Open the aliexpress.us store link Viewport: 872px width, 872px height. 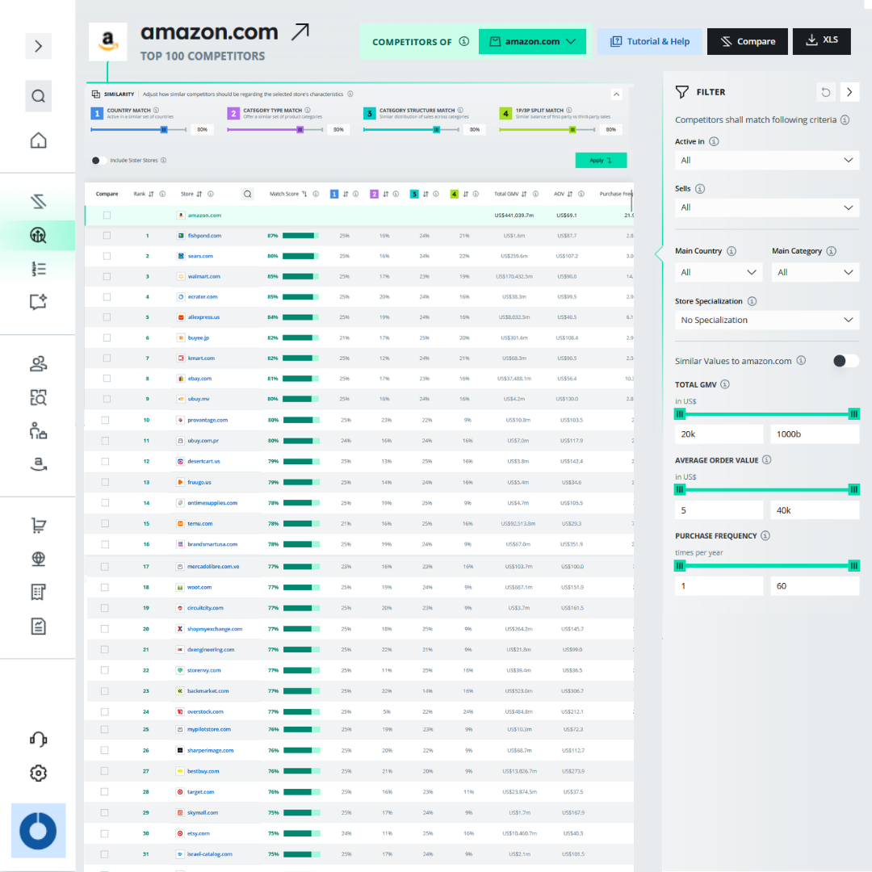tap(203, 317)
